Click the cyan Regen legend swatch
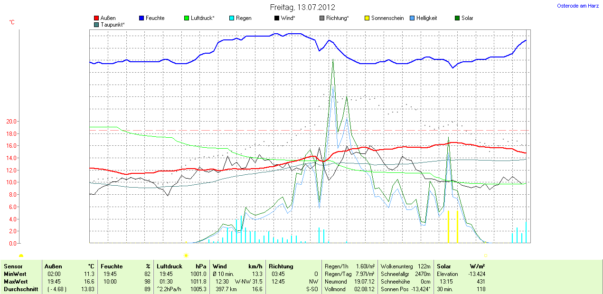This screenshot has height=294, width=603. pos(232,18)
